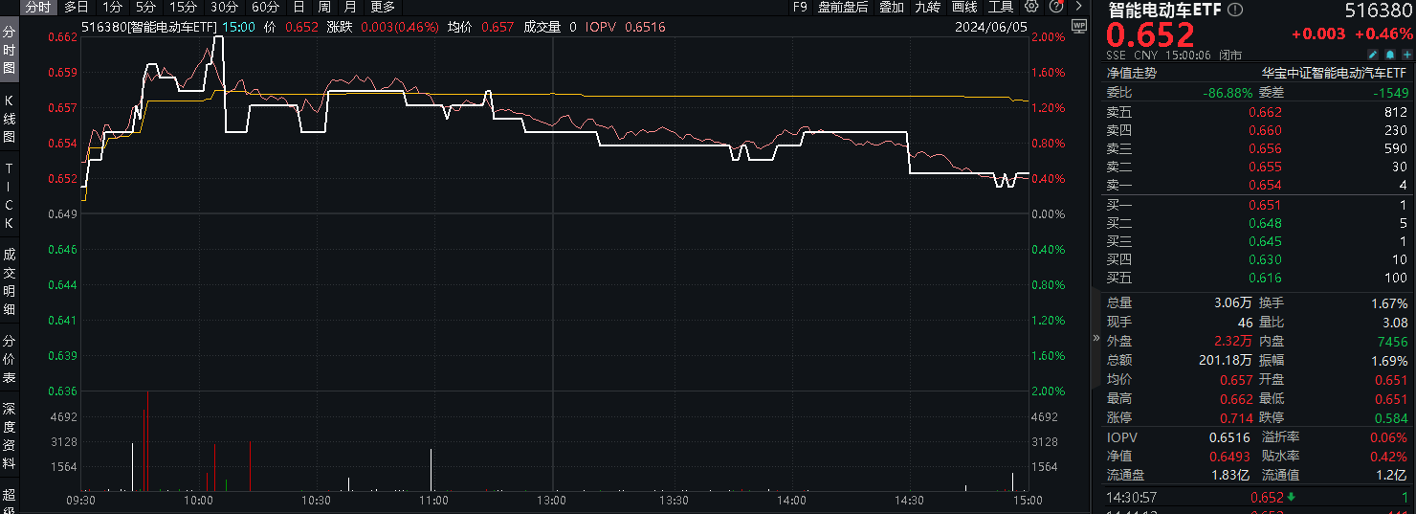
Task: Click the 总量 value 3.06万
Action: [1233, 302]
